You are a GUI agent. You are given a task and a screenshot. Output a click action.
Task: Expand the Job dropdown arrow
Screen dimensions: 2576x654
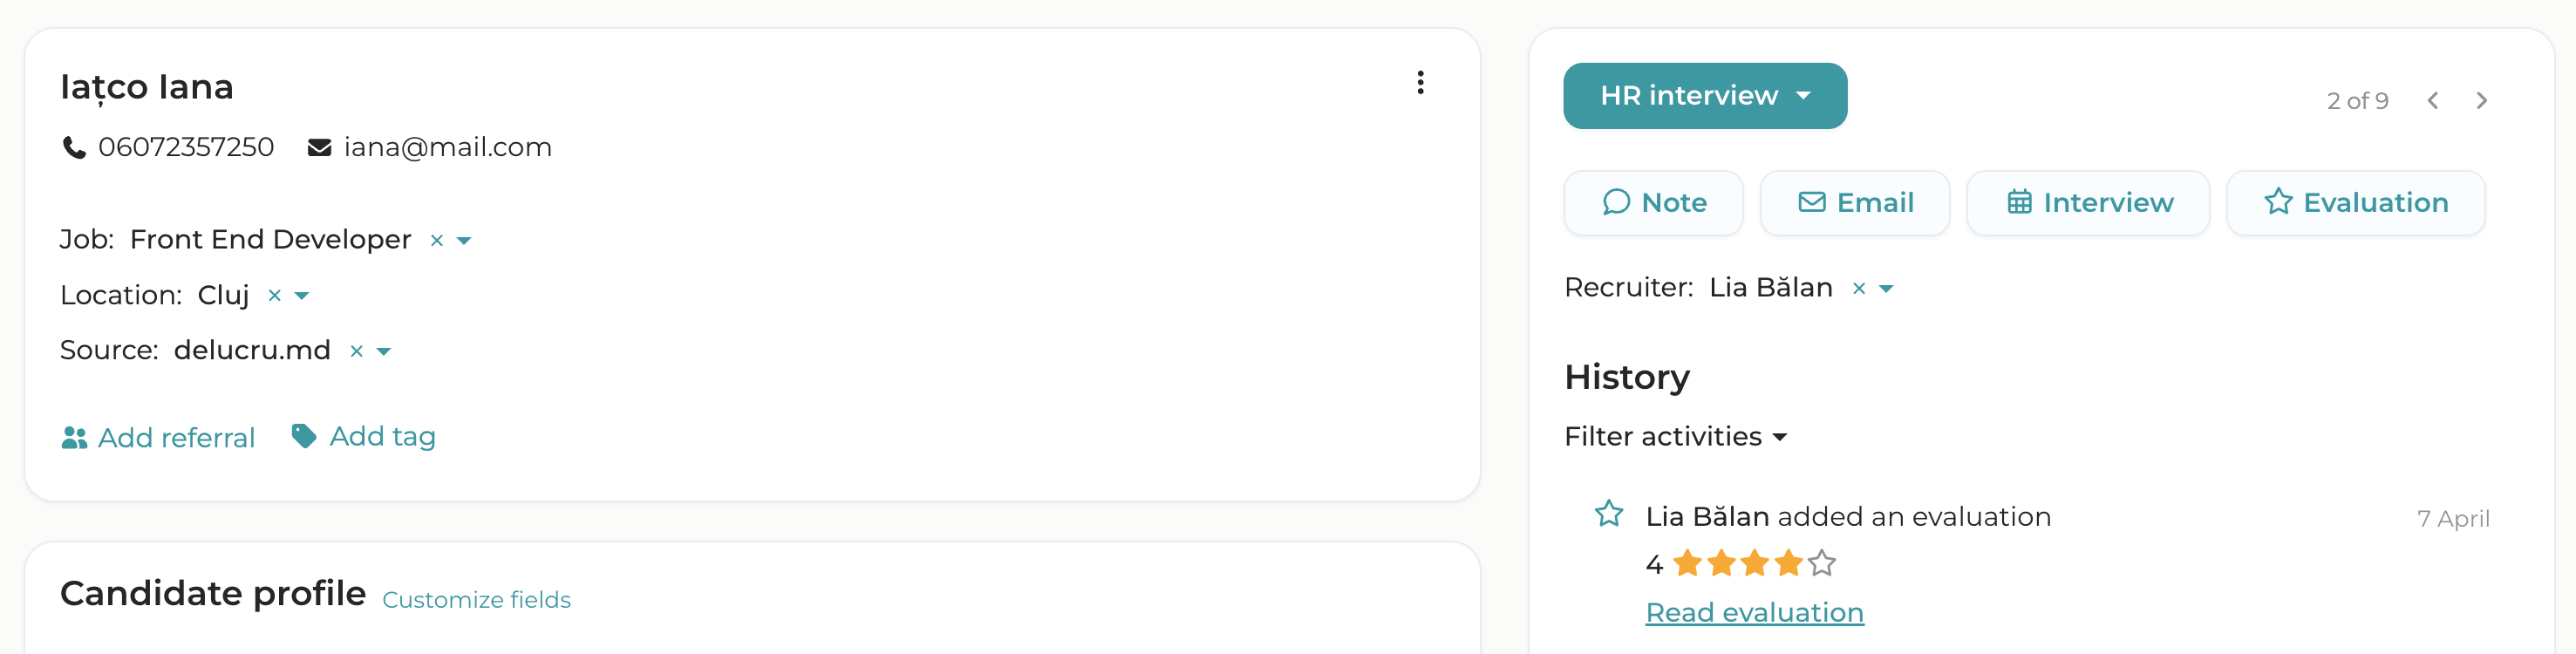tap(464, 241)
